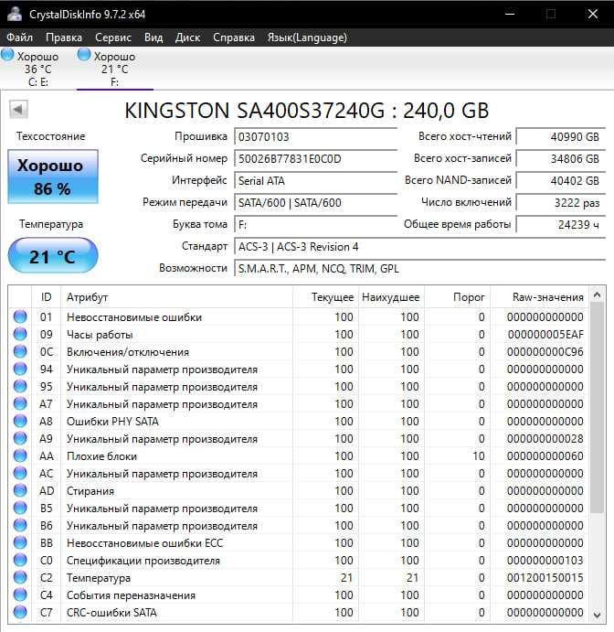Click status icon for attribute B5
The height and width of the screenshot is (632, 614).
pos(20,508)
